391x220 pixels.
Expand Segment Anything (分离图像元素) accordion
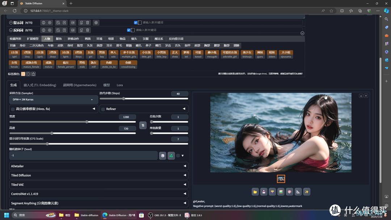click(x=99, y=203)
